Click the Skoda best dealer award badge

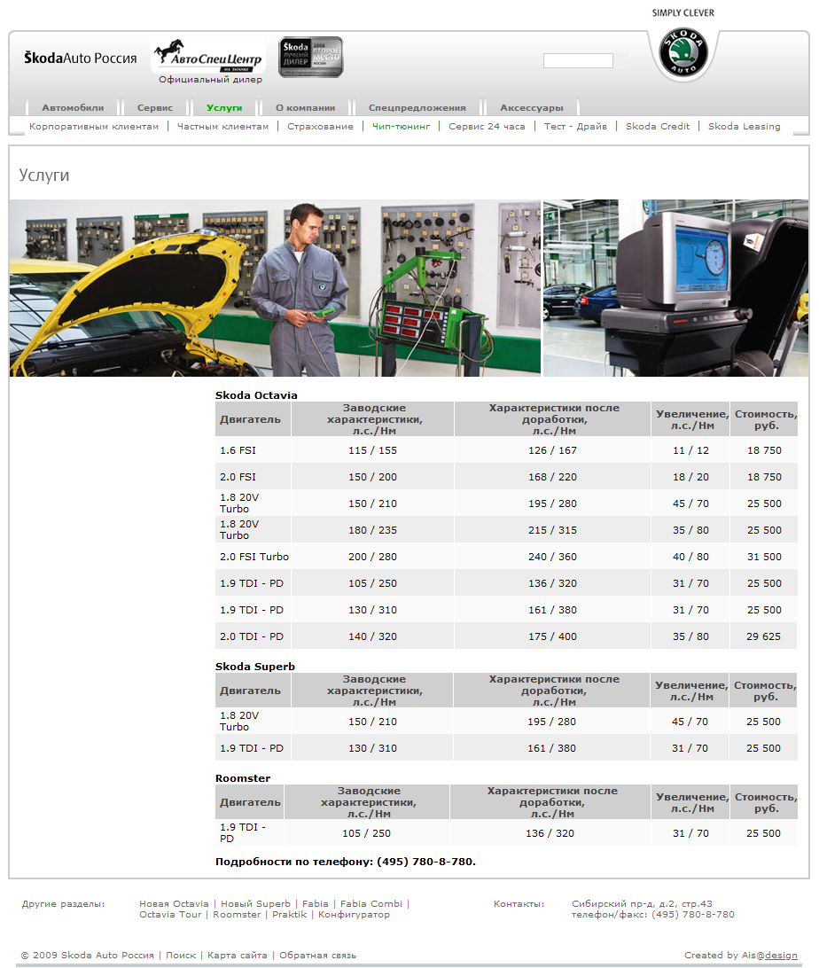(310, 57)
